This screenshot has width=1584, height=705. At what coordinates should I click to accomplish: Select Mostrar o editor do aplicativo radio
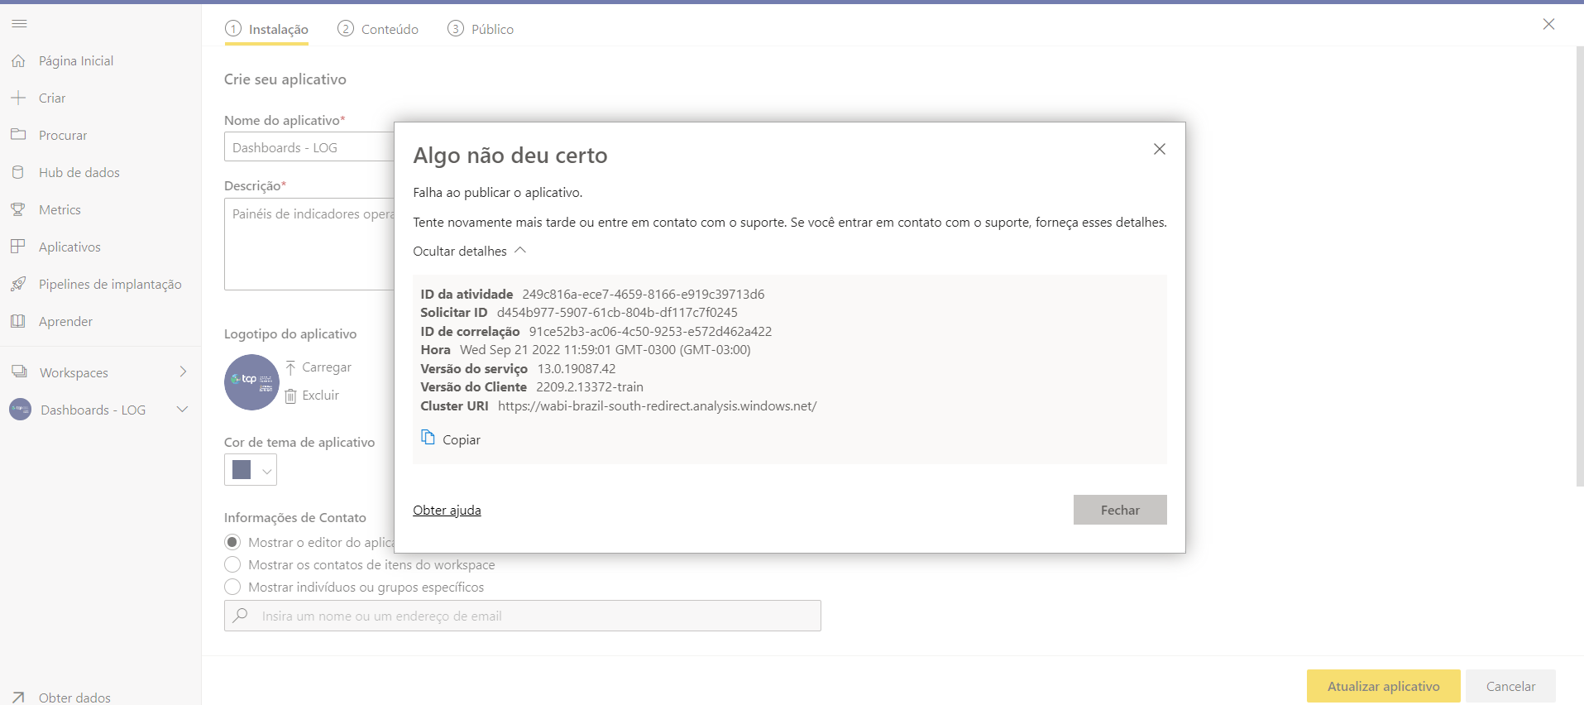click(x=232, y=542)
